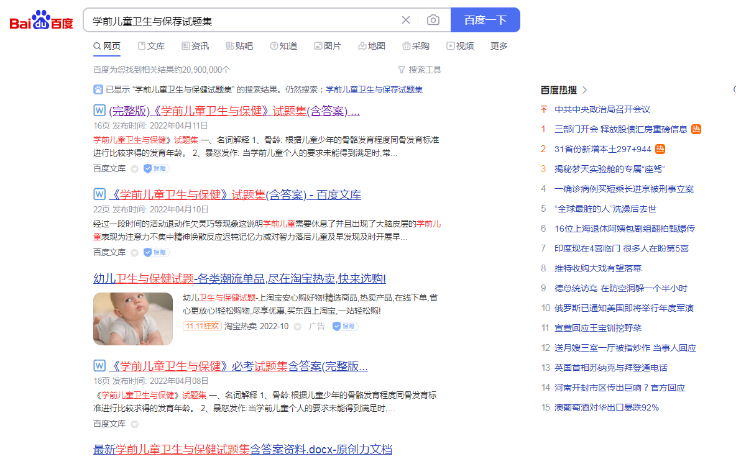This screenshot has height=459, width=736.
Task: Switch to the 图片 tab
Action: point(328,46)
